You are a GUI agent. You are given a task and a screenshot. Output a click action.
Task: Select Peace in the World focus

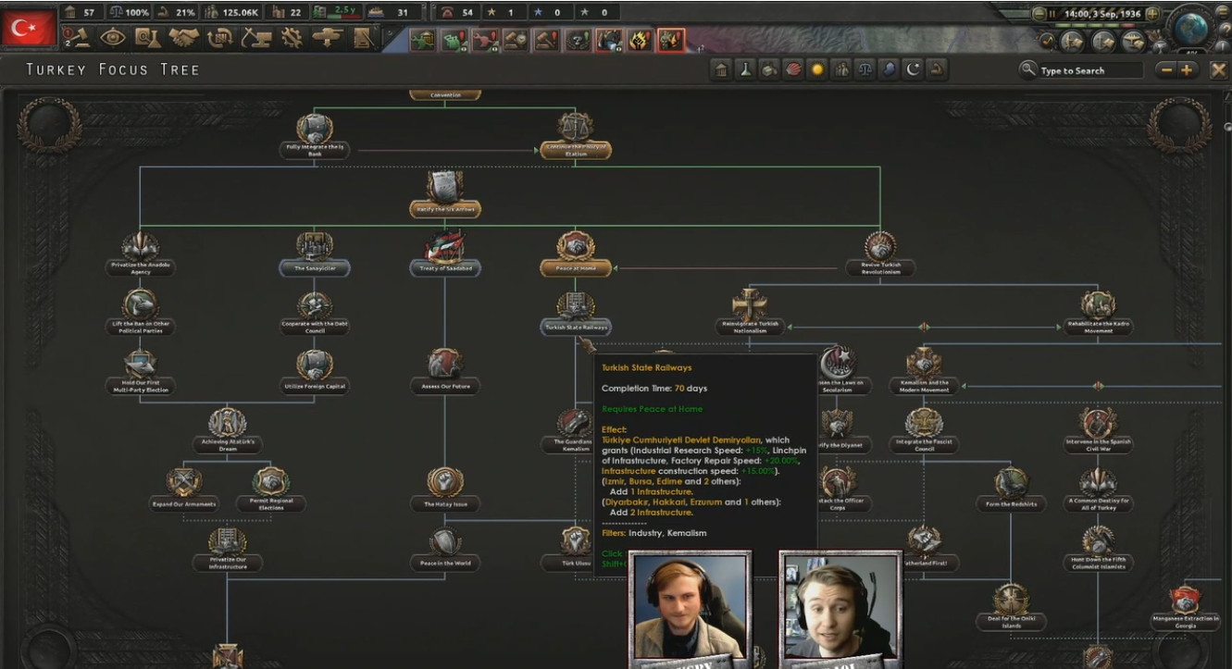pyautogui.click(x=445, y=550)
